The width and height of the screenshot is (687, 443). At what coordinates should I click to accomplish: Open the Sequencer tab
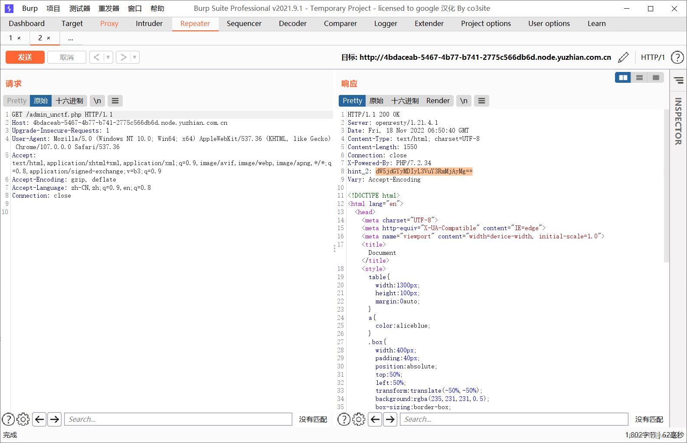click(x=244, y=23)
